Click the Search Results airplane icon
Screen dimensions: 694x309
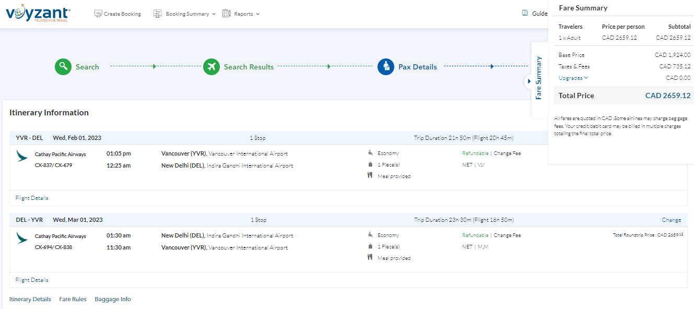(211, 67)
